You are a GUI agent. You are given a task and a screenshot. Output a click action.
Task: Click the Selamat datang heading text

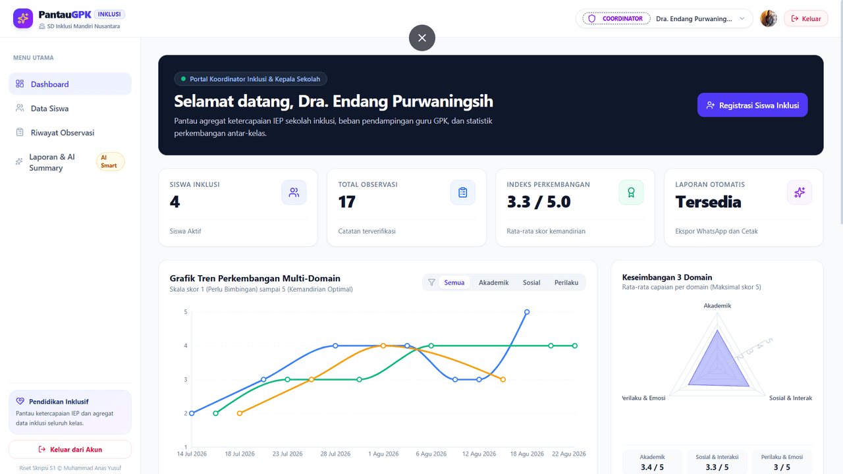[333, 101]
